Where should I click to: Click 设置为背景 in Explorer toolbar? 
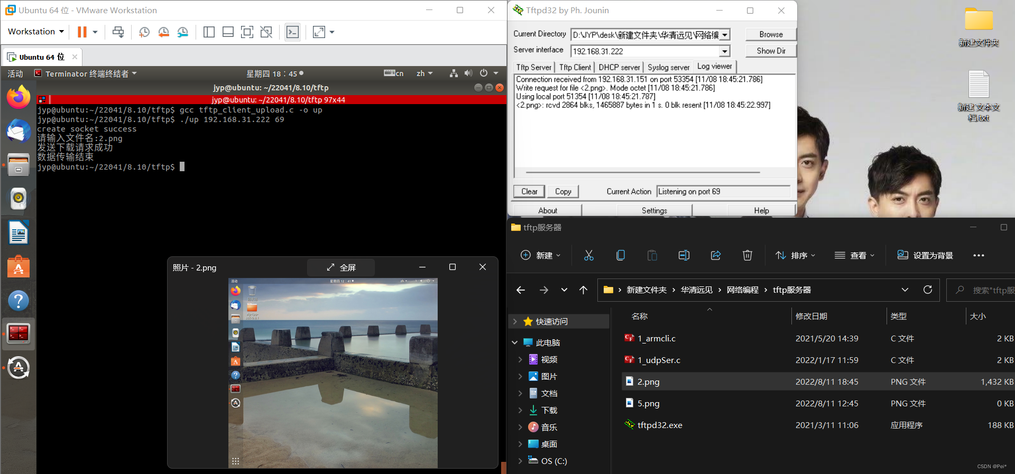pos(925,256)
